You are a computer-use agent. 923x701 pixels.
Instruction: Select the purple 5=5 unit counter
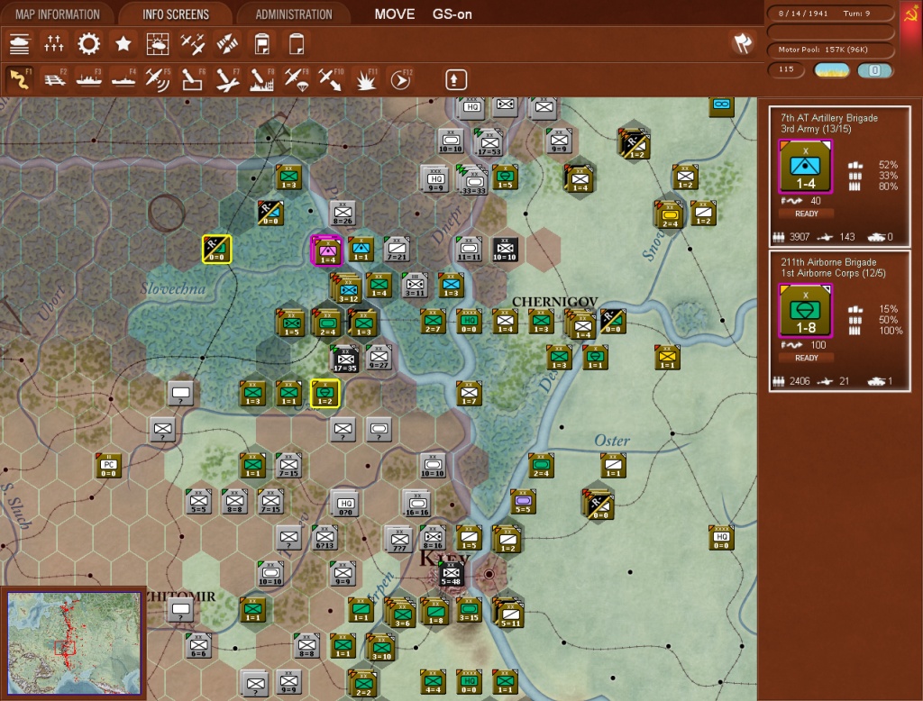[x=523, y=502]
